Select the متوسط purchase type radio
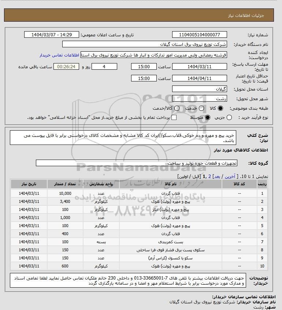282x310 pixels. coord(208,117)
